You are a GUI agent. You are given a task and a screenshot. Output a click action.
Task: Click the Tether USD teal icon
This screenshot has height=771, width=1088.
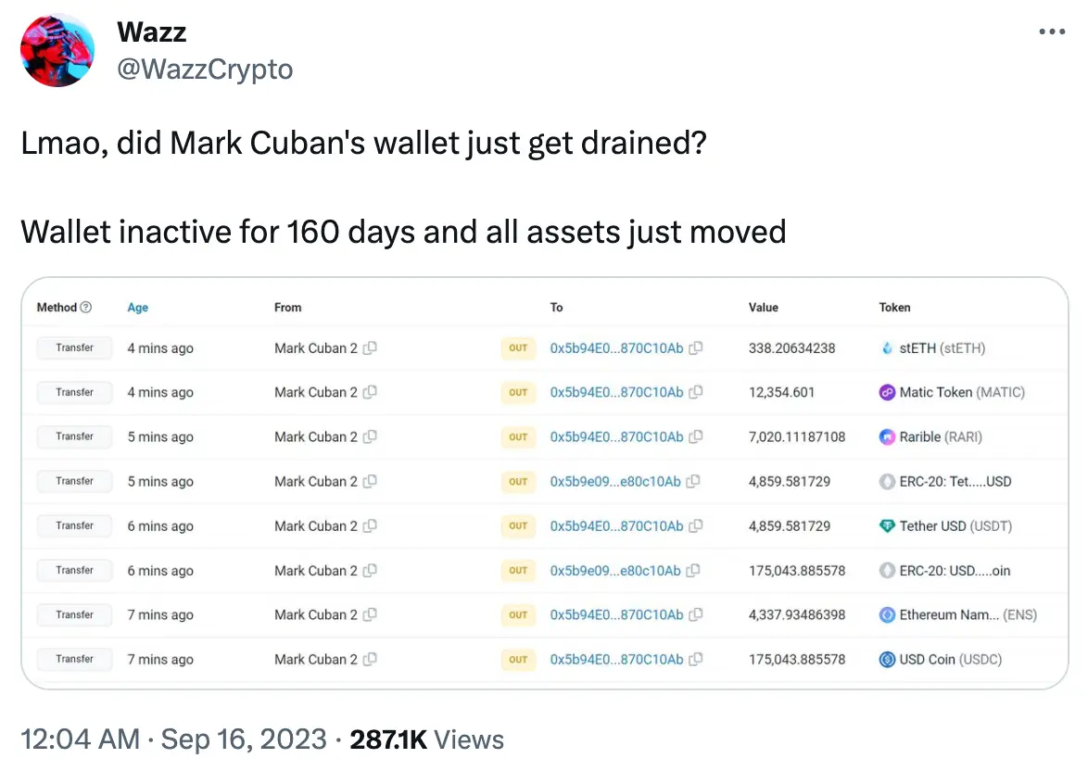(x=887, y=525)
